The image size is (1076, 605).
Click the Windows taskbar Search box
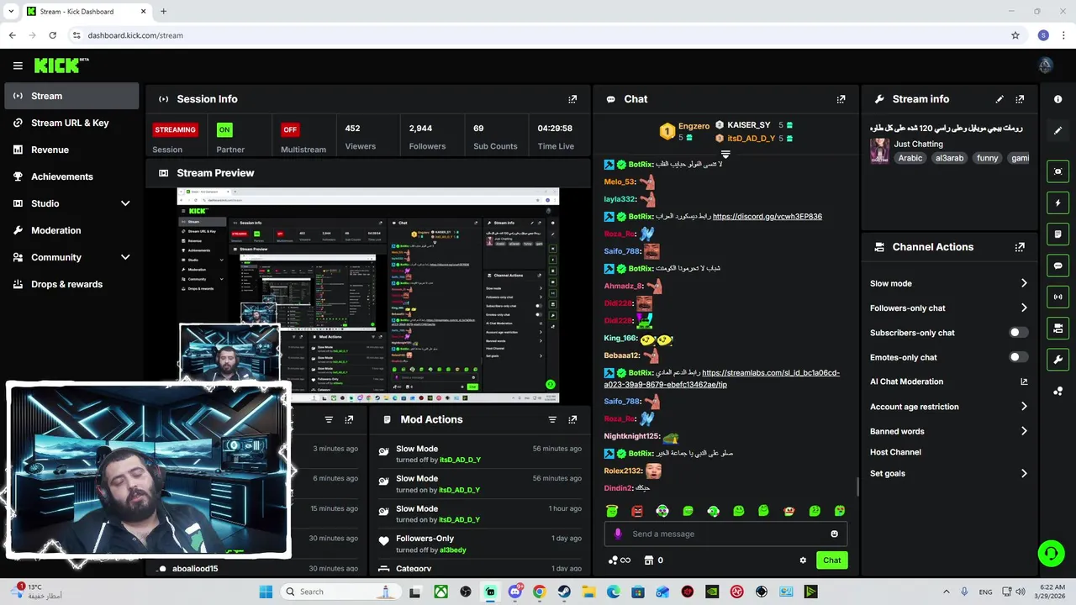coord(340,592)
